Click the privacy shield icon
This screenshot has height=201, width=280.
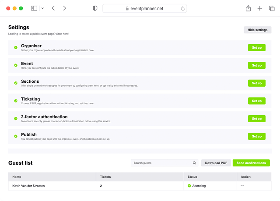click(x=95, y=8)
